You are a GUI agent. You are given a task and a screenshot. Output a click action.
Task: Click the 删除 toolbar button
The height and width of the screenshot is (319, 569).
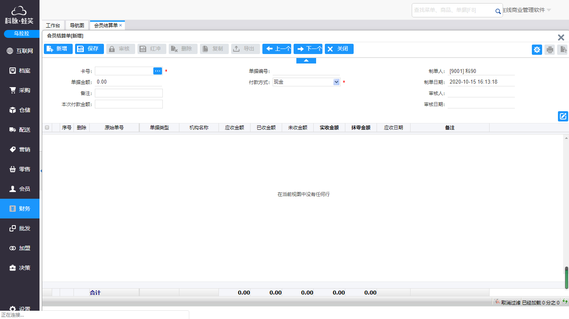click(x=183, y=49)
